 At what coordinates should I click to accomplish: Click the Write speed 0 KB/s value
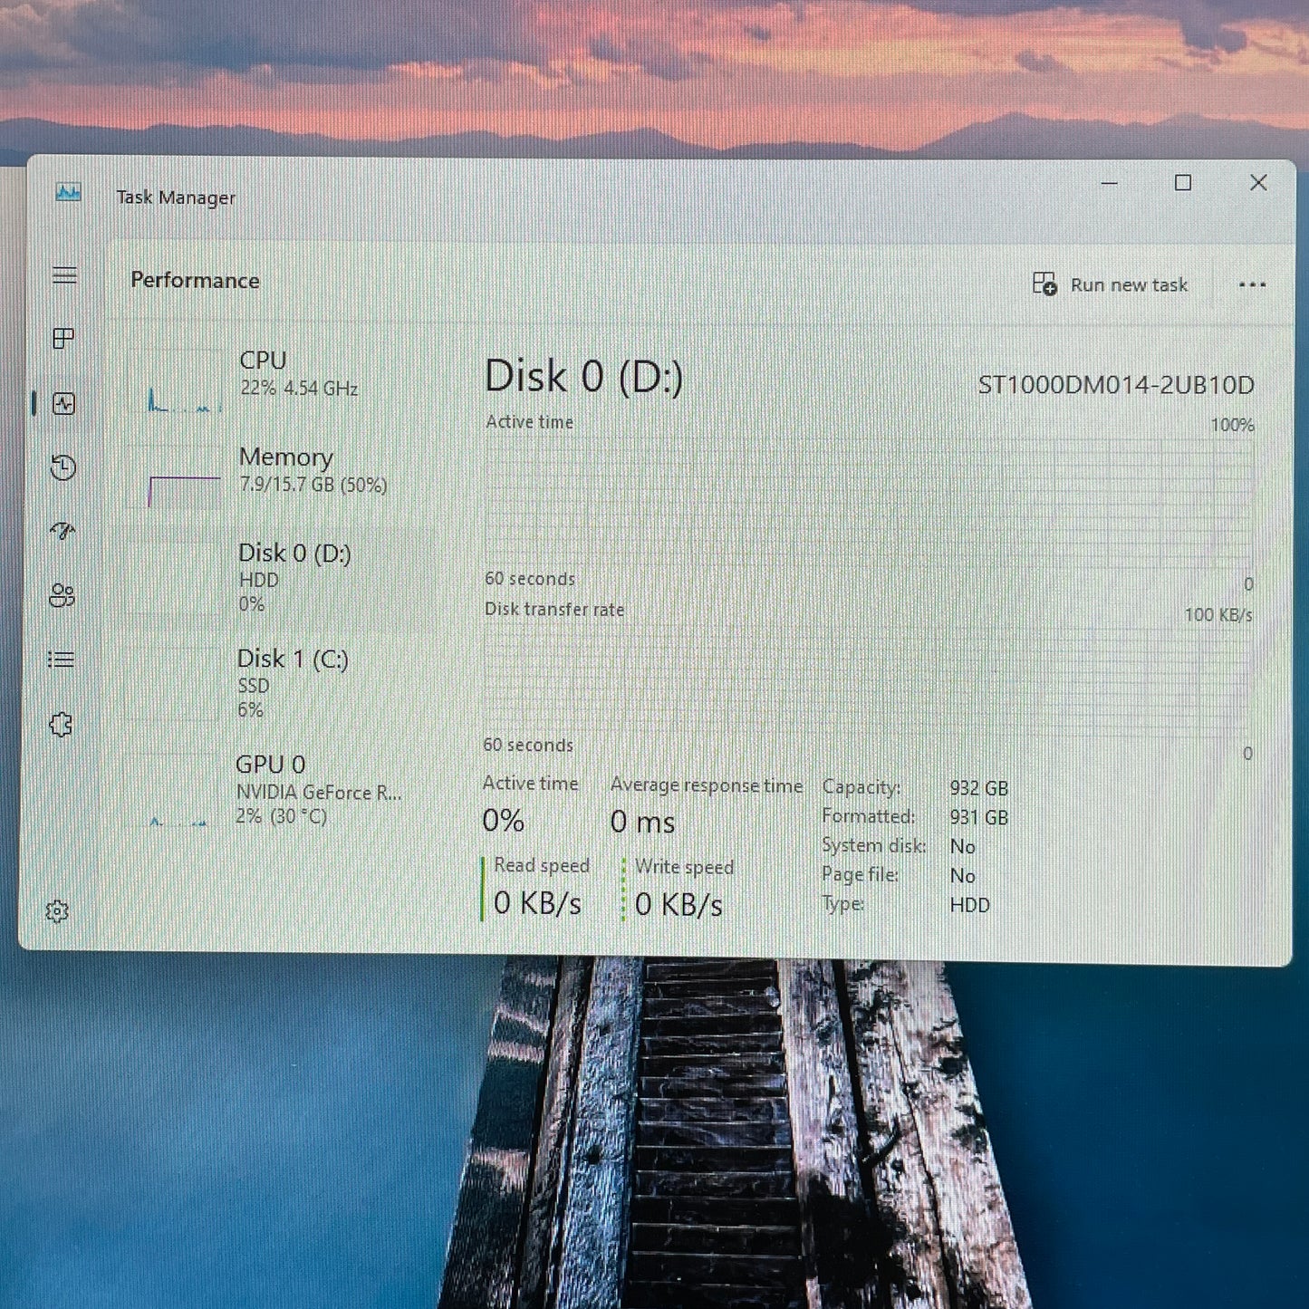[x=679, y=905]
